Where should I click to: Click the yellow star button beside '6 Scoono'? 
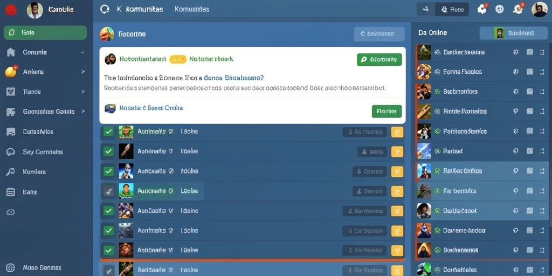point(397,171)
